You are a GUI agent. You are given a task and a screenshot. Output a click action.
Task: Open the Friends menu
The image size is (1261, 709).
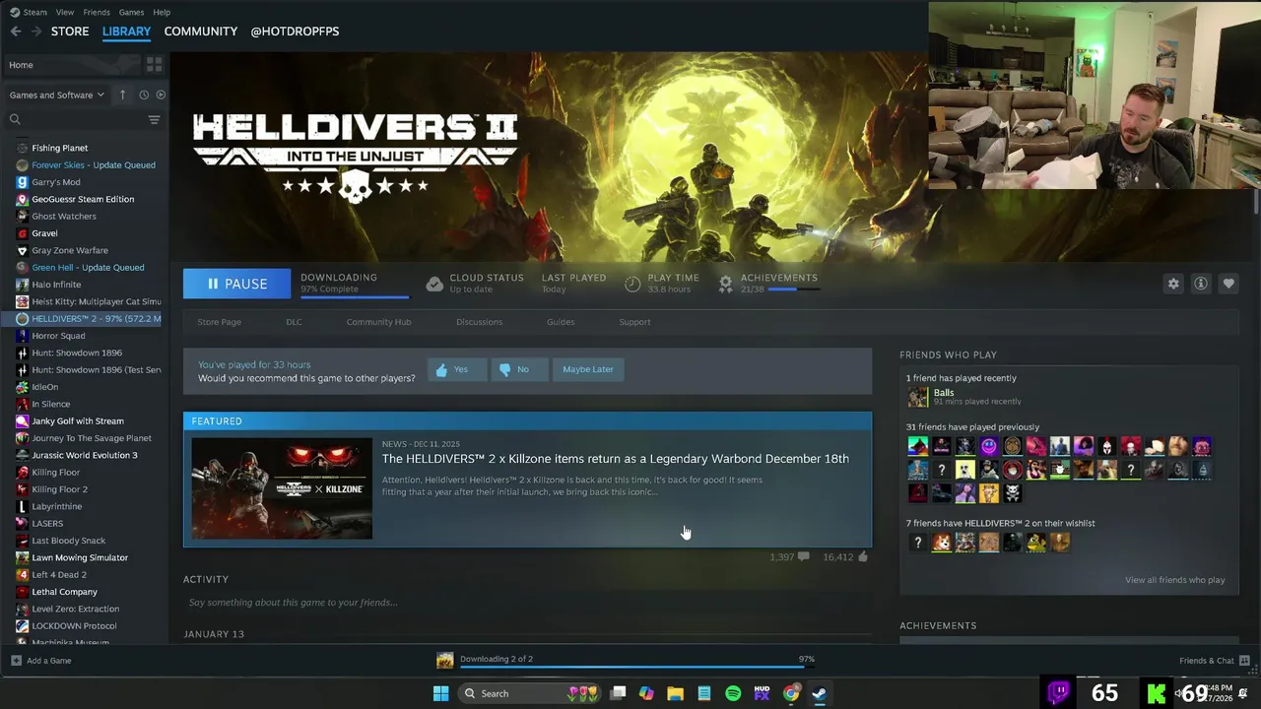[97, 12]
